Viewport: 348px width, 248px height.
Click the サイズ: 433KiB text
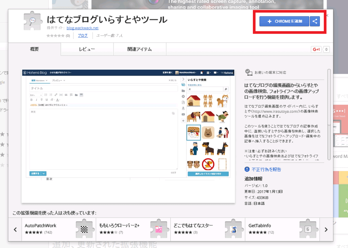(x=256, y=198)
